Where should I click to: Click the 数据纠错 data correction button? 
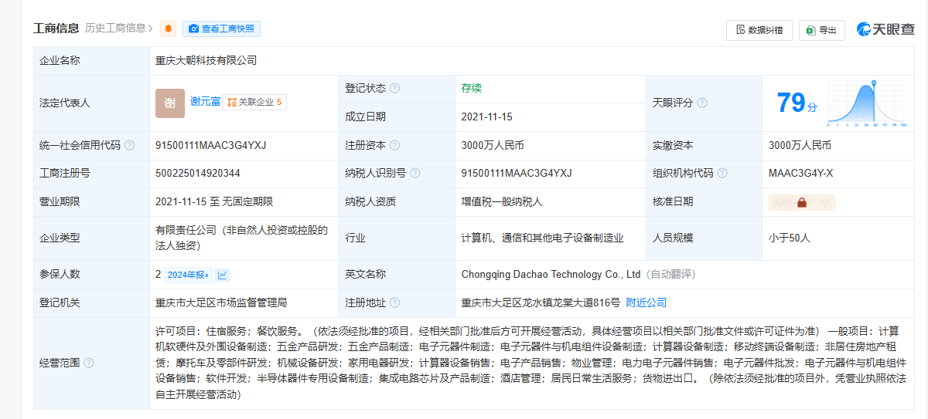click(x=759, y=30)
